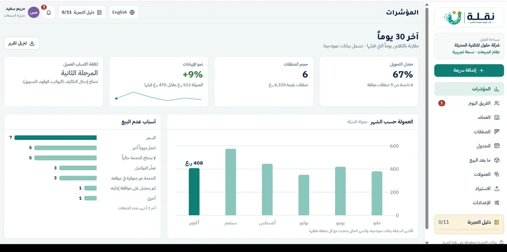Screen dimensions: 507x252
Task: Open the نمو الإيرادات +9% card
Action: 159,82
